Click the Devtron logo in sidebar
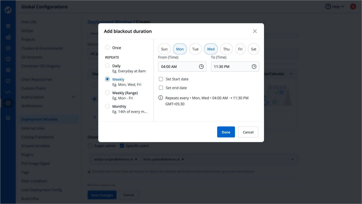 [8, 10]
